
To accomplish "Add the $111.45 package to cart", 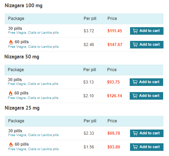I will pyautogui.click(x=147, y=31).
